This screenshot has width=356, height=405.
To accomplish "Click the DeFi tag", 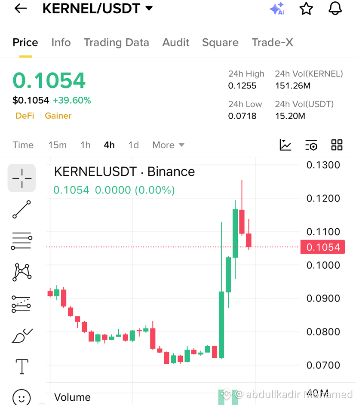I will pos(25,116).
